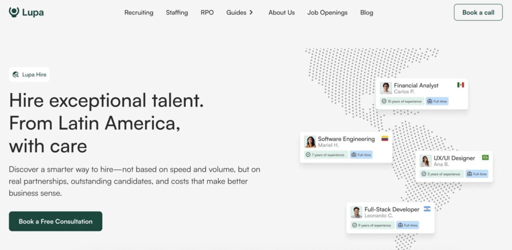This screenshot has width=512, height=250.
Task: Click Carlos P. profile photo
Action: [385, 88]
